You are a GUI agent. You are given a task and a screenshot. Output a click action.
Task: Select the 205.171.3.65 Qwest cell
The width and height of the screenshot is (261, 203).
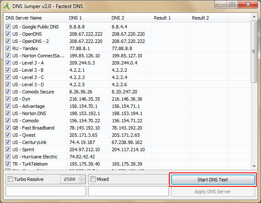[83, 135]
